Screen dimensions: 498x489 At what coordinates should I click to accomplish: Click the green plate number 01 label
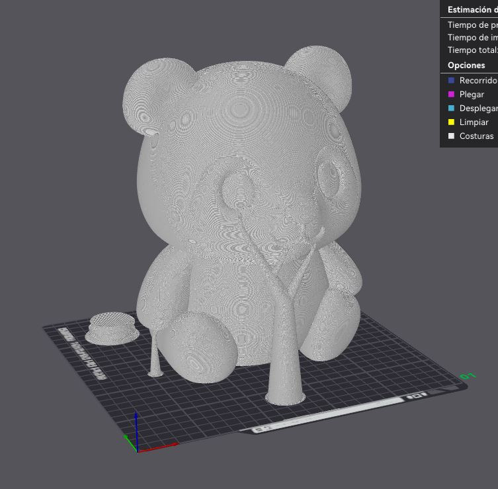tap(468, 377)
